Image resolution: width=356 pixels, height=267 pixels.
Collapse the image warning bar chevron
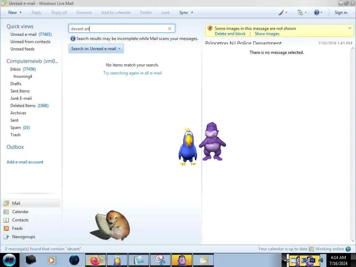pos(350,28)
